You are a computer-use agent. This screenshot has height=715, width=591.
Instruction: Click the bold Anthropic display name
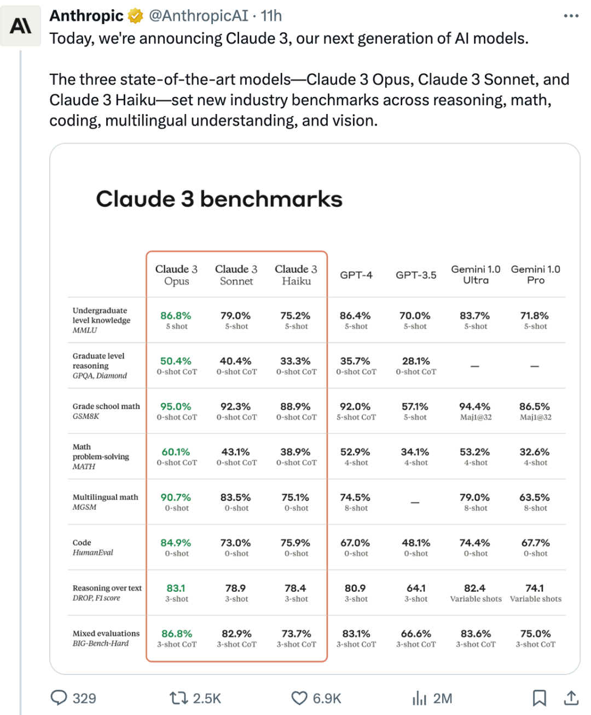[x=85, y=15]
